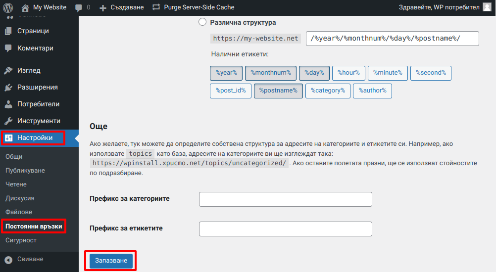496x272 pixels.
Task: Add the %post_id% tag
Action: tap(231, 91)
